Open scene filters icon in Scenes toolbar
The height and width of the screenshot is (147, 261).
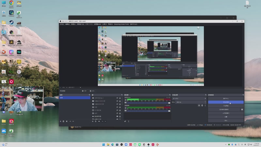pyautogui.click(x=67, y=121)
